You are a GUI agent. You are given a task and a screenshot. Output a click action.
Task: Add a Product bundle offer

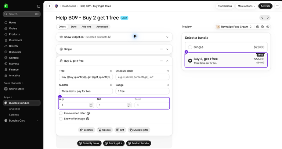138,143
